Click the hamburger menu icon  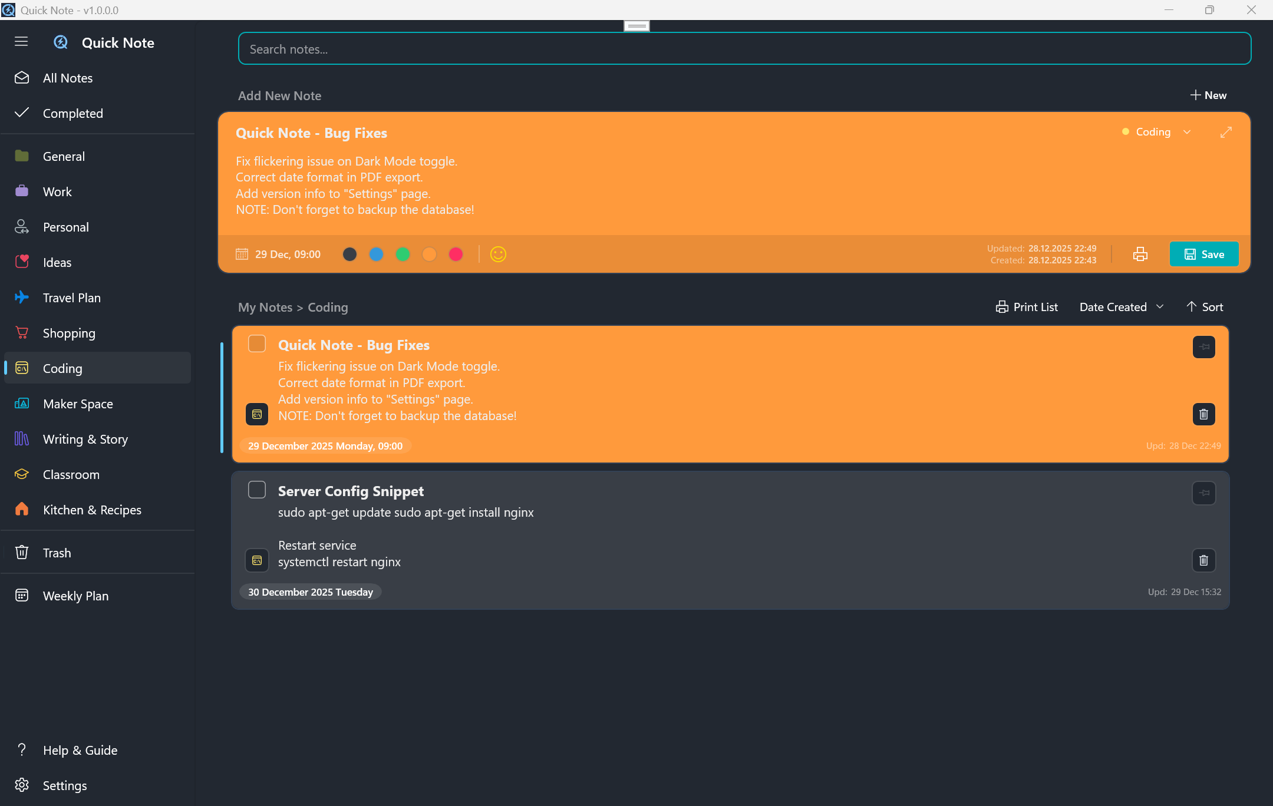(x=21, y=42)
